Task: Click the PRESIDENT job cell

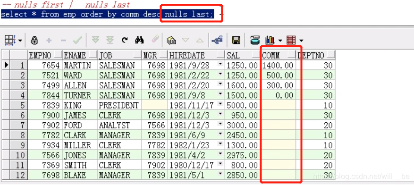Action: [x=119, y=105]
